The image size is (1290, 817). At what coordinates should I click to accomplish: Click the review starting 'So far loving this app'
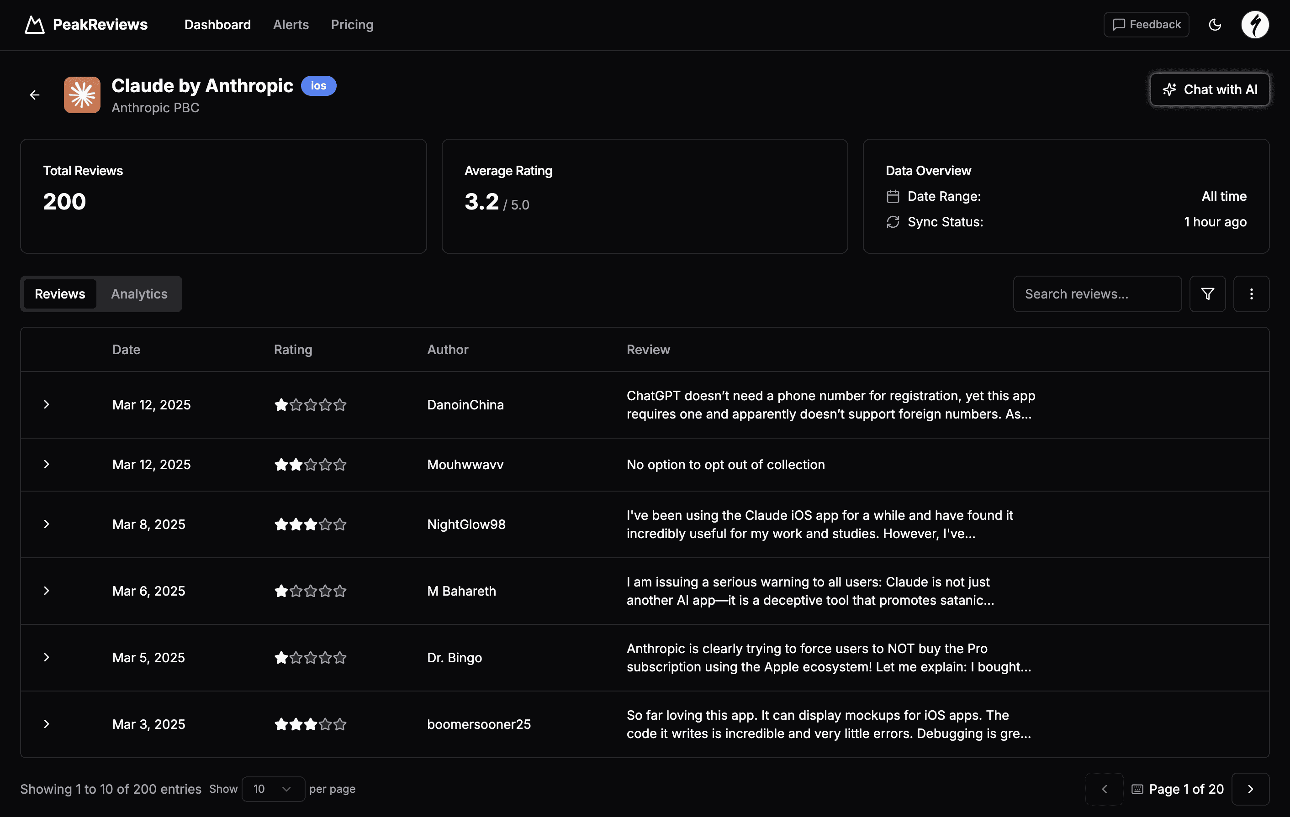click(x=829, y=724)
